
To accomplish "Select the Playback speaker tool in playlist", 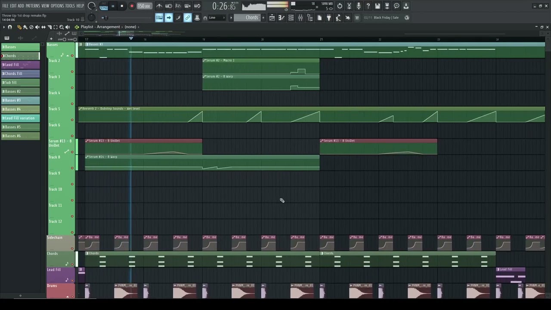I will (x=67, y=27).
